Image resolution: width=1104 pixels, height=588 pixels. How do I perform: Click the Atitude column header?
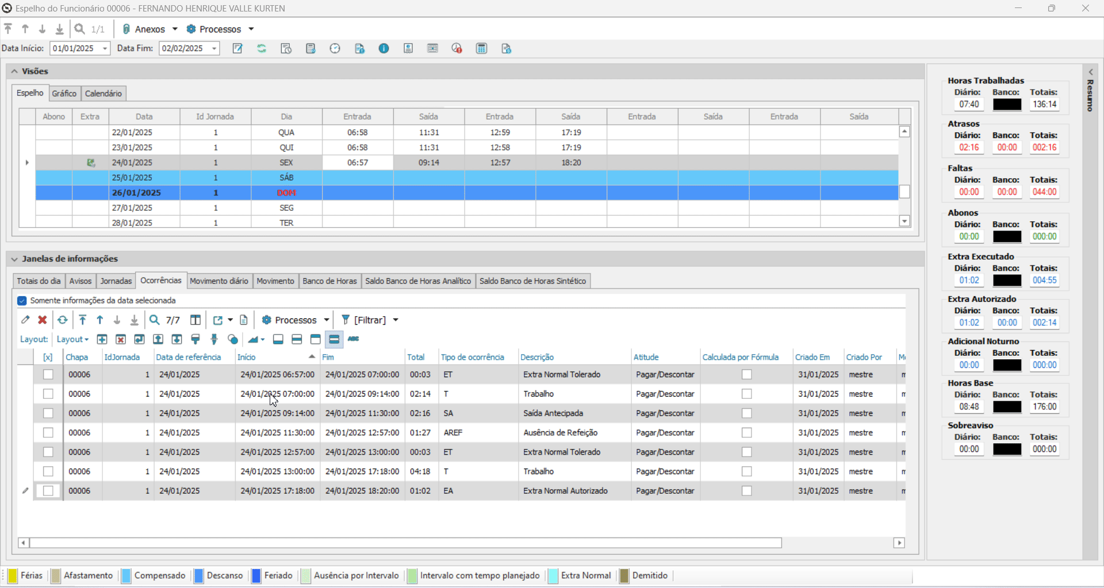pos(665,357)
